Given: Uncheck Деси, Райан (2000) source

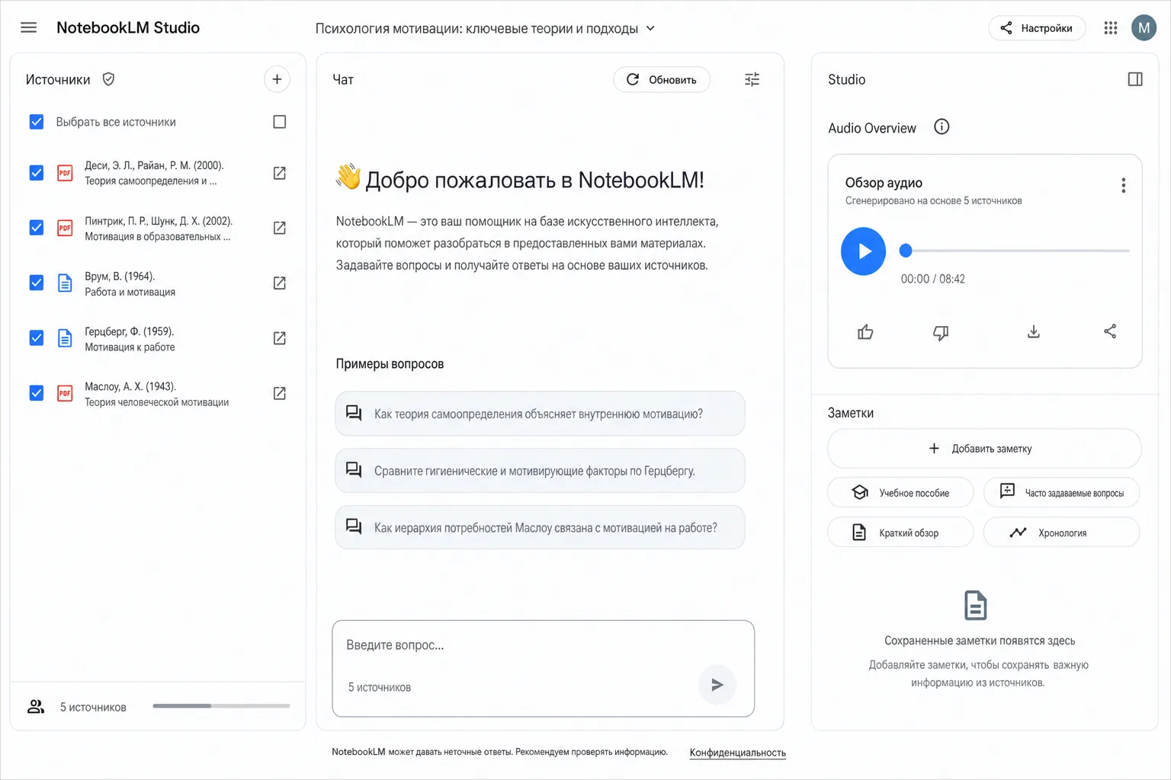Looking at the screenshot, I should coord(36,173).
